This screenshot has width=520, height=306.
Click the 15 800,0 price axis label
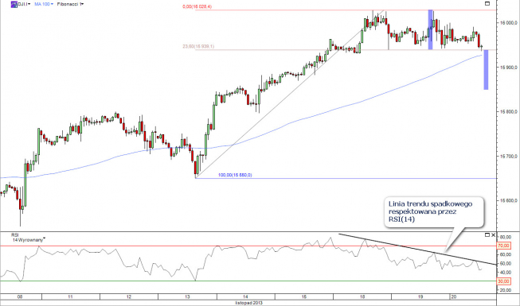pyautogui.click(x=508, y=111)
